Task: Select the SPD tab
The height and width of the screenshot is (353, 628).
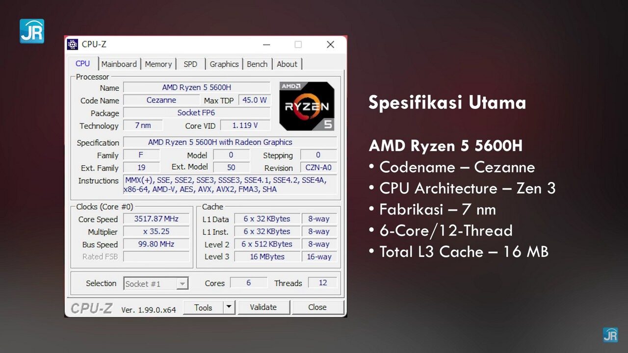Action: click(x=190, y=64)
